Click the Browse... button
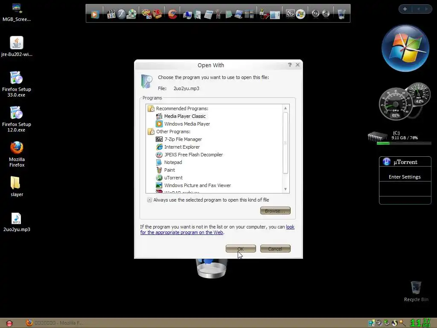Screen dimensions: 437x328 pos(275,211)
